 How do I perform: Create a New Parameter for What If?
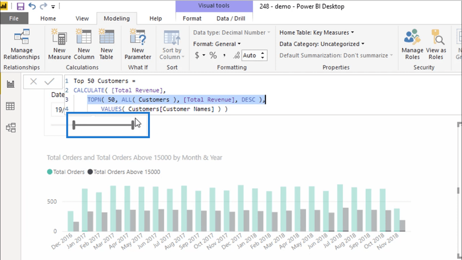coord(138,44)
